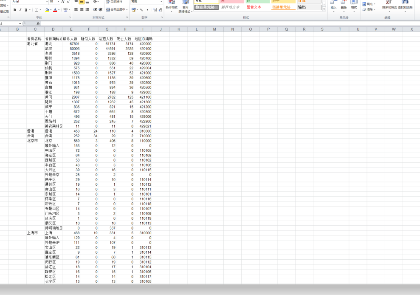Open phonetic guide (文) tool
The width and height of the screenshot is (420, 295).
pos(66,10)
